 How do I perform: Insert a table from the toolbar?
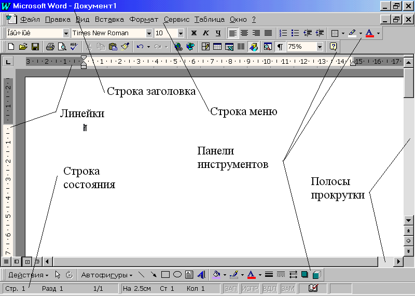(x=217, y=47)
